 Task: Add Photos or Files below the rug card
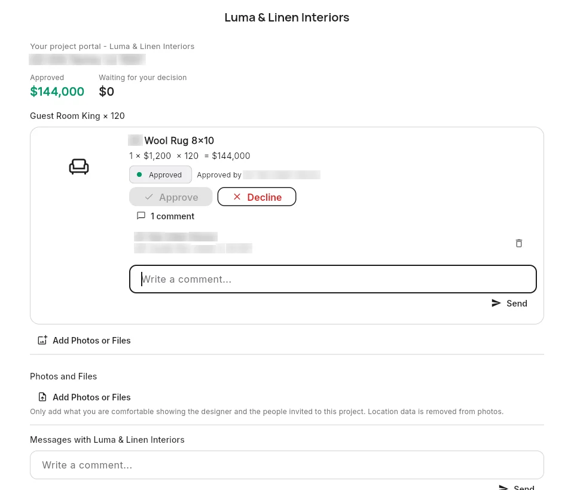tap(84, 341)
